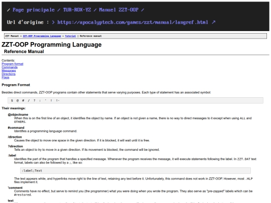Viewport: 271px width, 203px height.
Task: Open the TUR-ROX-YZ breadcrumb link
Action: (x=77, y=10)
